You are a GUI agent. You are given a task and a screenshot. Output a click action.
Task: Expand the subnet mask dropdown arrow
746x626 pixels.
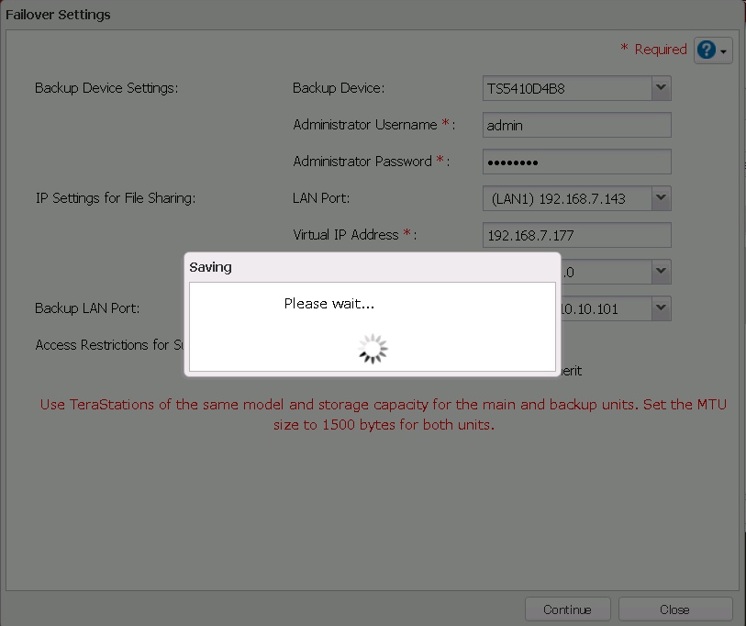(x=661, y=272)
